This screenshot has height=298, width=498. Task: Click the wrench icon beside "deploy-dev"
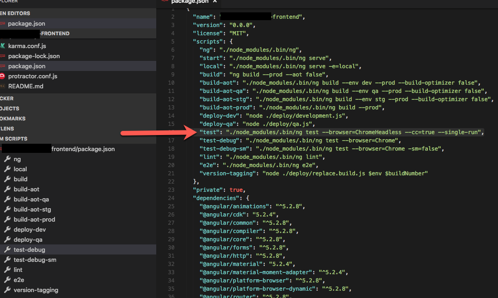[x=8, y=229]
